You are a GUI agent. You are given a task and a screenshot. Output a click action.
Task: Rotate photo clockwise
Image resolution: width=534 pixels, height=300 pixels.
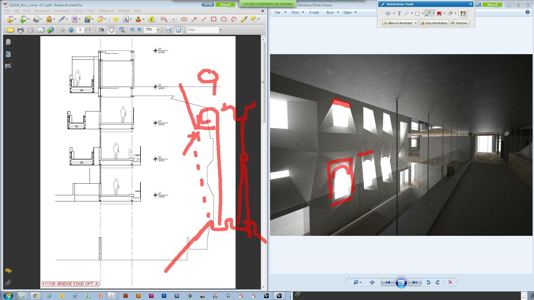[437, 282]
